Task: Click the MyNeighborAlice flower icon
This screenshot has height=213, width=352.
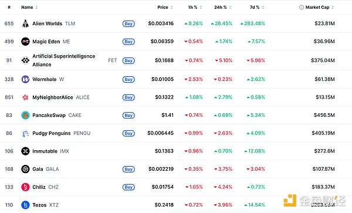Action: [x=25, y=97]
